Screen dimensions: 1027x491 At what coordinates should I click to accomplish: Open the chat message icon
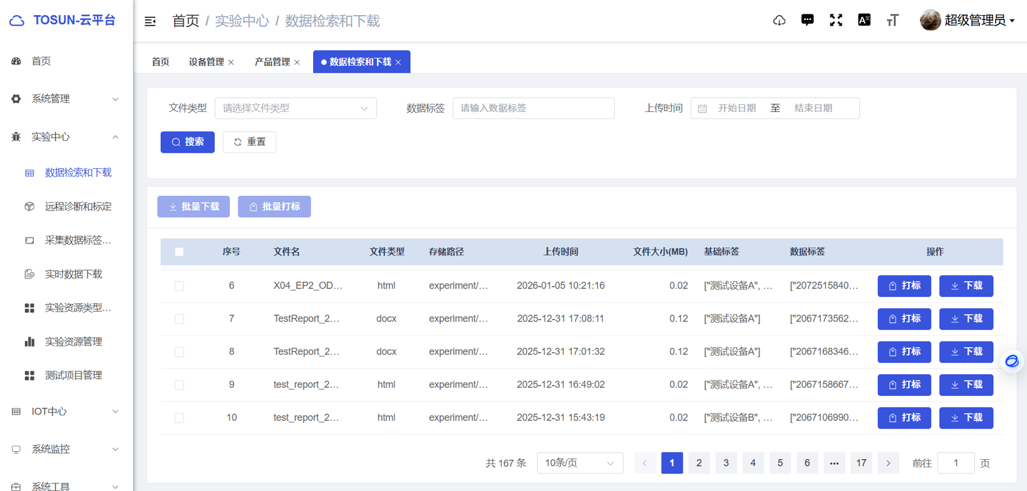coord(807,21)
